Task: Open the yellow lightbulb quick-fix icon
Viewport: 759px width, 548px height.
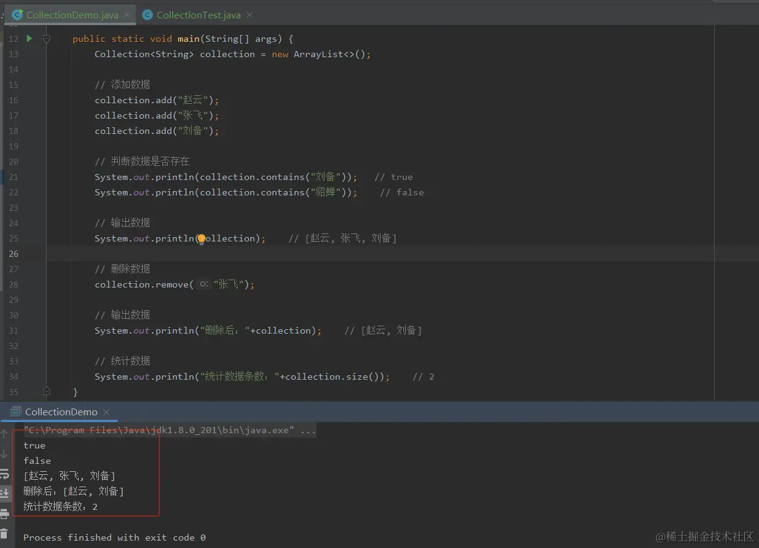Action: [201, 239]
